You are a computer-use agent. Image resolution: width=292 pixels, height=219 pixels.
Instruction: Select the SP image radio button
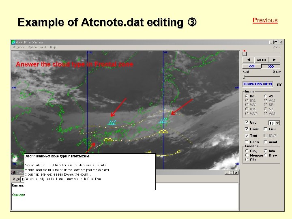[x=266, y=105]
